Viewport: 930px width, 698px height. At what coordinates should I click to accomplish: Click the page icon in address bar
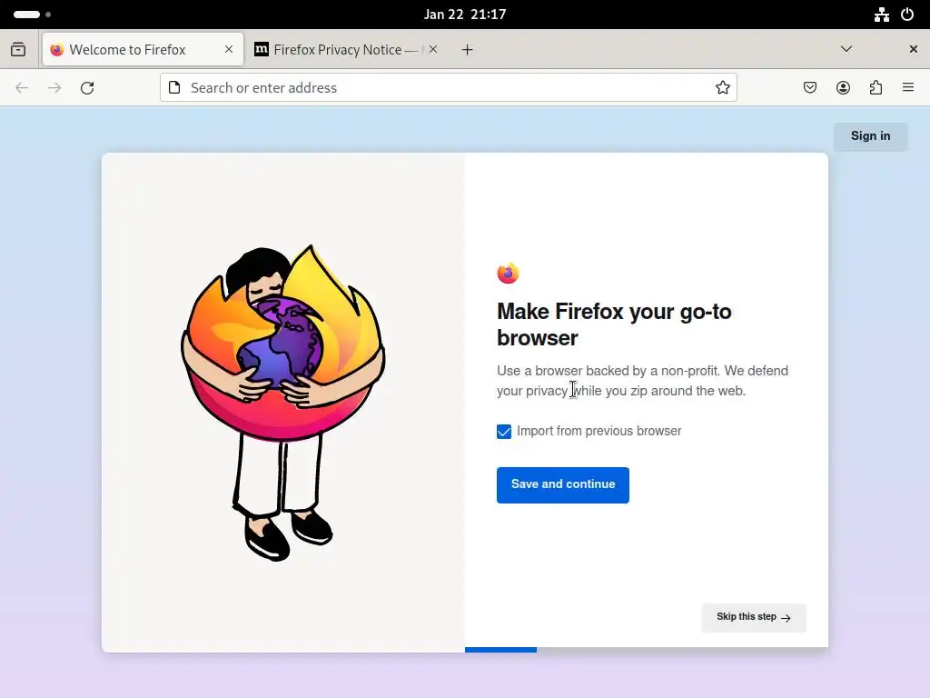tap(174, 88)
